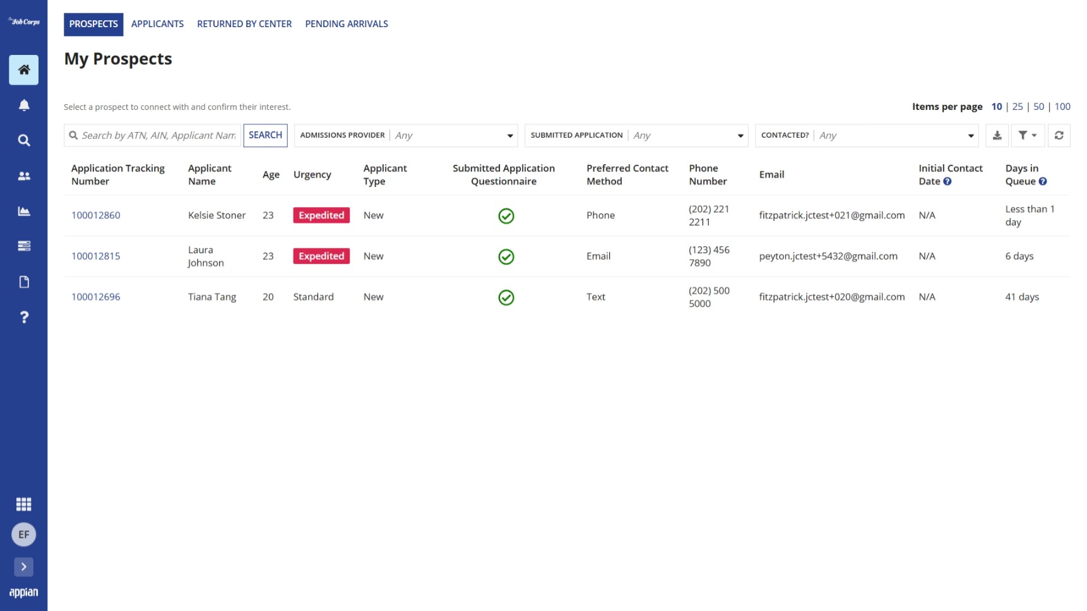1087x611 pixels.
Task: Open the people group sidebar icon
Action: [24, 176]
